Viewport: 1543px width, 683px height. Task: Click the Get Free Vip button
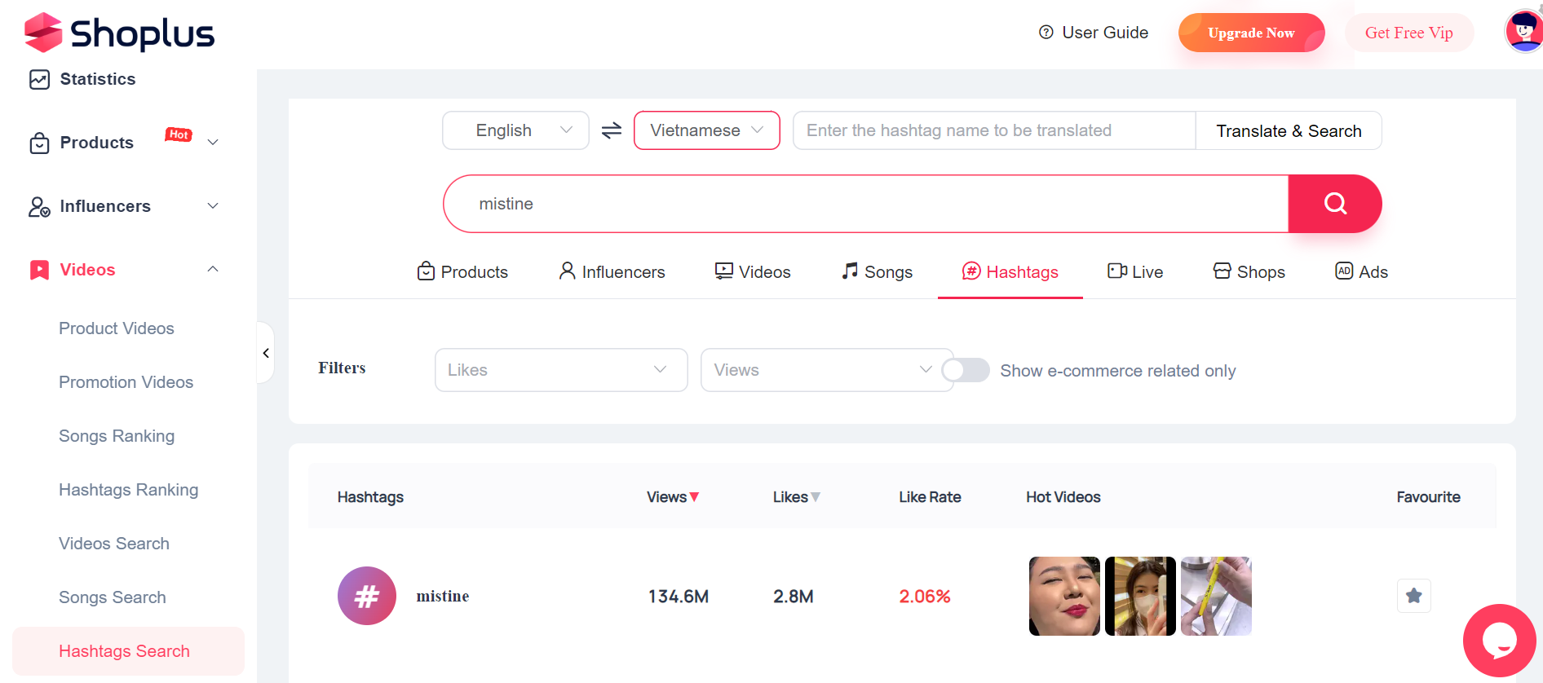(x=1408, y=33)
